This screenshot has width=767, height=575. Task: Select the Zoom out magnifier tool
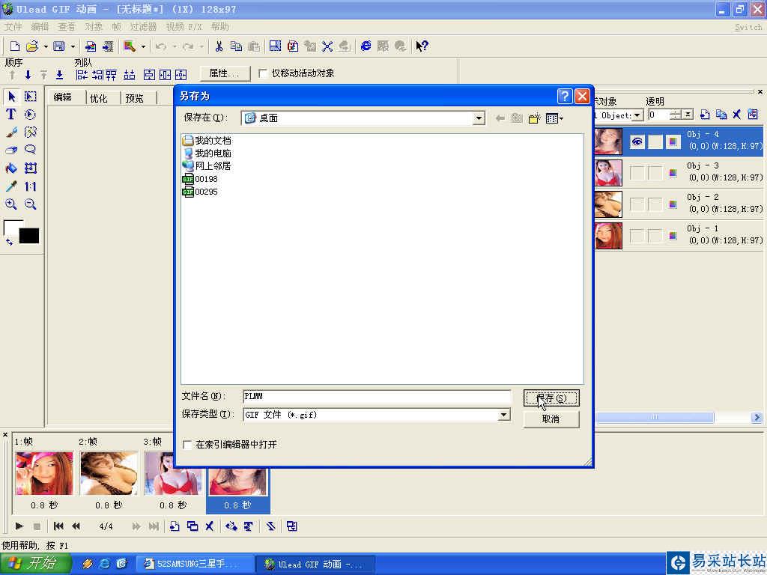pos(30,204)
